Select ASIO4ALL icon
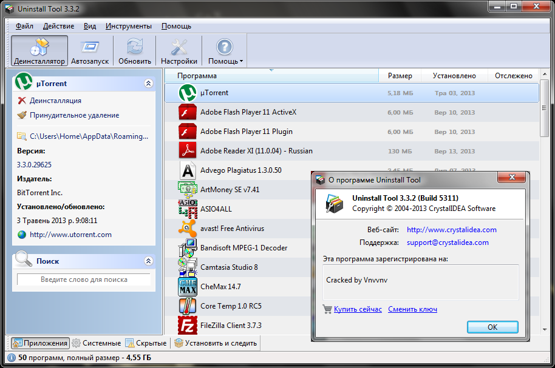The image size is (555, 368). [187, 209]
